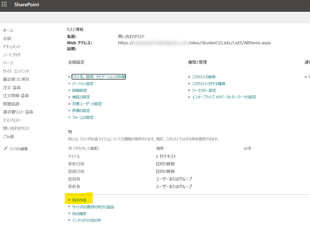Open このリストに対する権限 link
Viewport: 310px width, 226px height.
coord(209,84)
